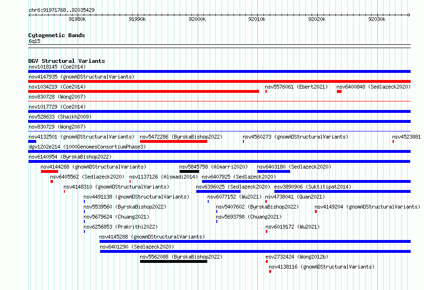Screen dimensions: 424x290
Task: Click nsv4523881 label
Action: 406,137
